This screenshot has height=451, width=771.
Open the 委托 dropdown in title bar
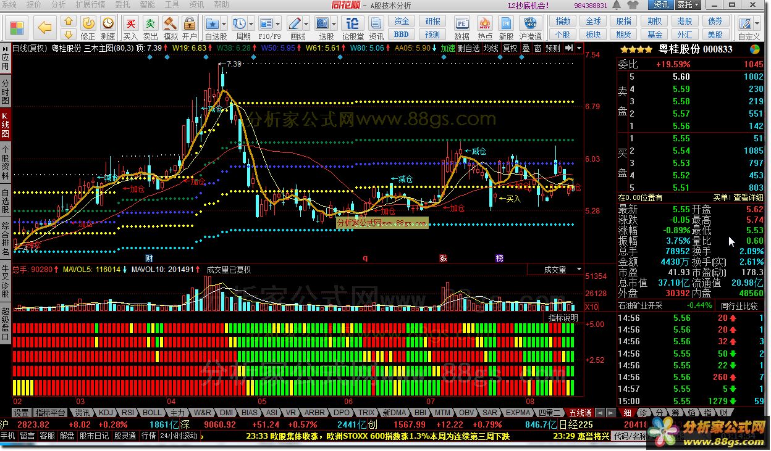coord(689,5)
